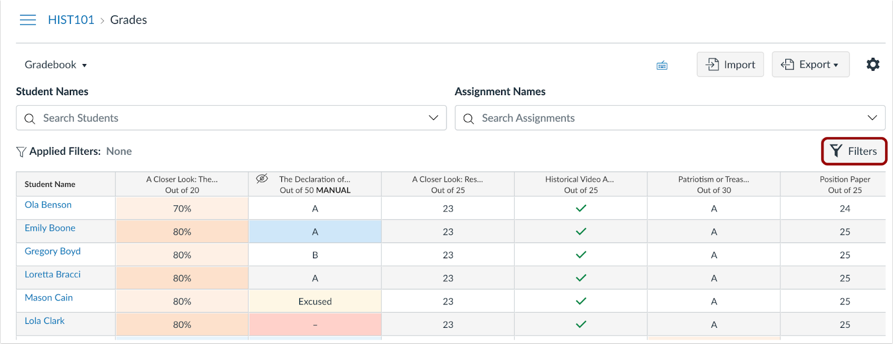Click search icon in Search Assignments field

click(468, 119)
